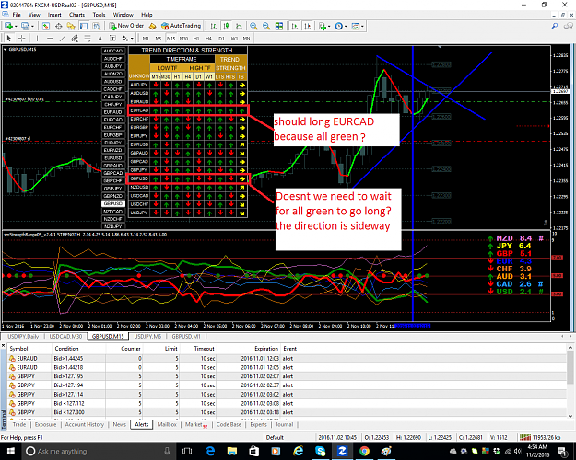Open the Tools menu
576x460 pixels.
[99, 15]
